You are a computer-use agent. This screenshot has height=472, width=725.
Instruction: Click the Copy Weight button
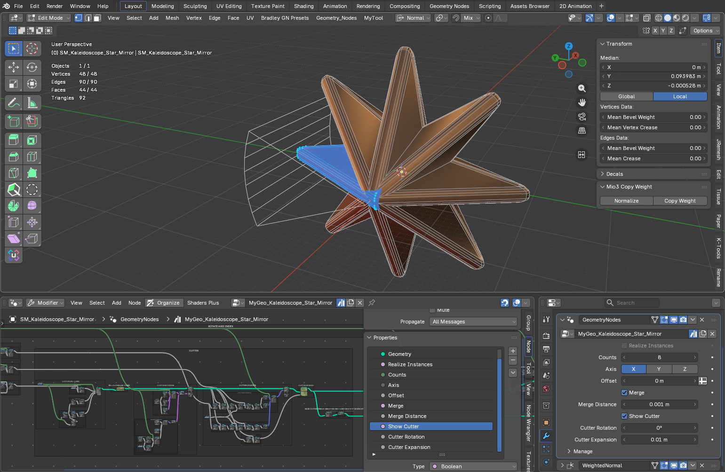click(x=680, y=201)
